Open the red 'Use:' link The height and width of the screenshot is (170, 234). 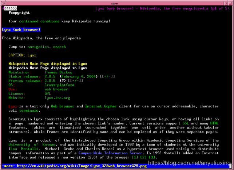coord(13,90)
